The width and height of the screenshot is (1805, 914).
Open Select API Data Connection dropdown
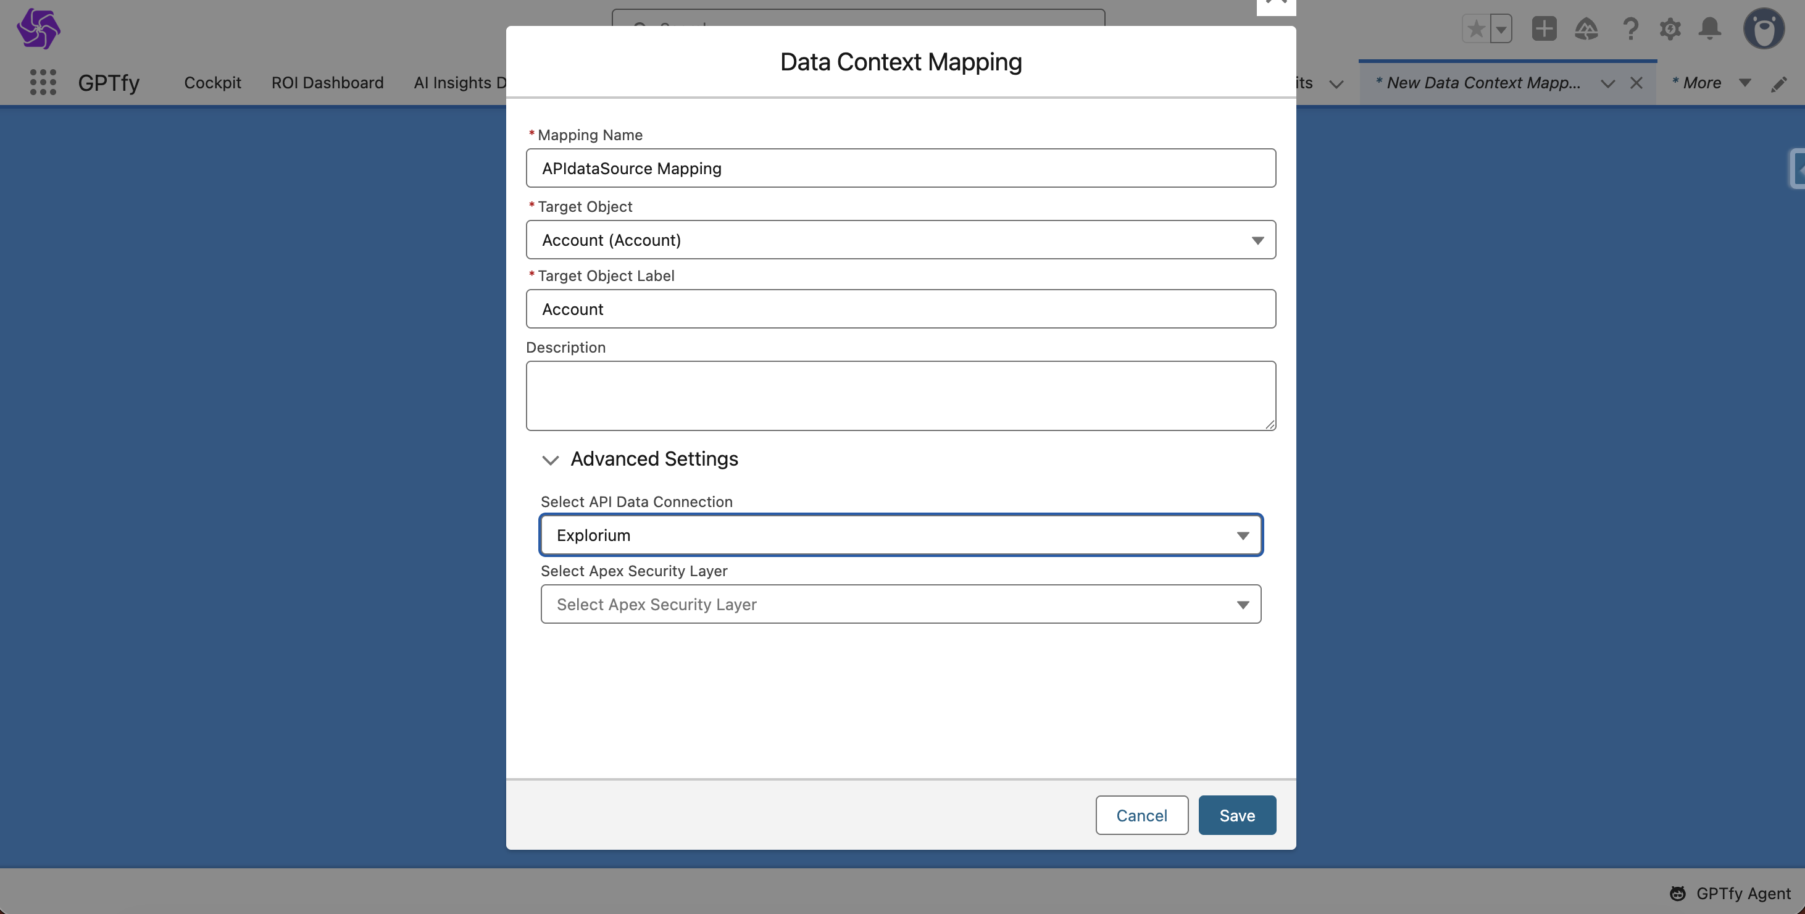pos(901,535)
